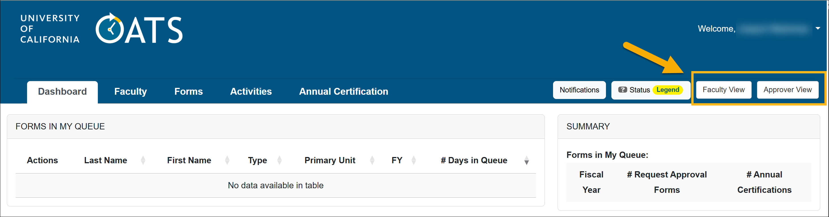Click the Forms in My Queue header

coord(60,126)
